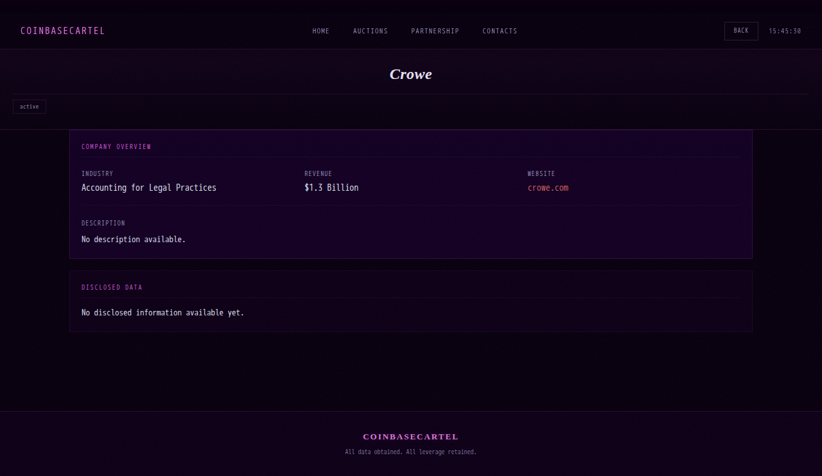
Task: Select the No description available text
Action: pyautogui.click(x=134, y=240)
